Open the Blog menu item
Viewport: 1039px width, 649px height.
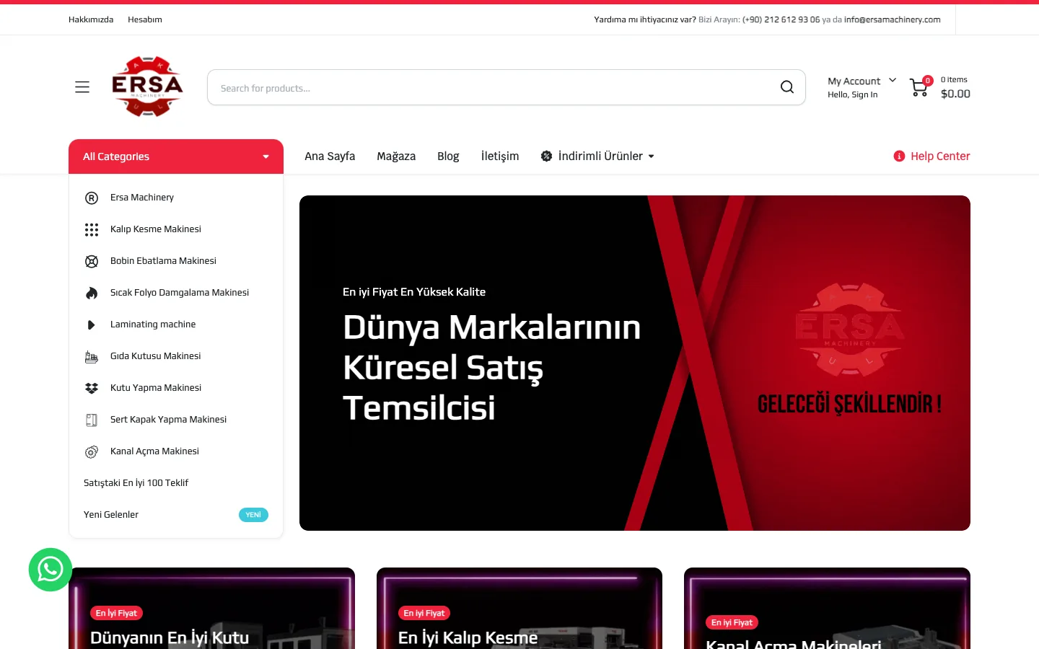448,156
